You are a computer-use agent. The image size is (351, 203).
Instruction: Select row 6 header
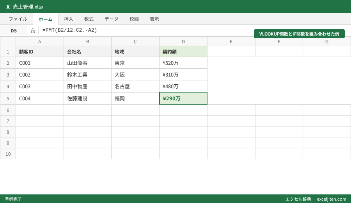point(8,110)
